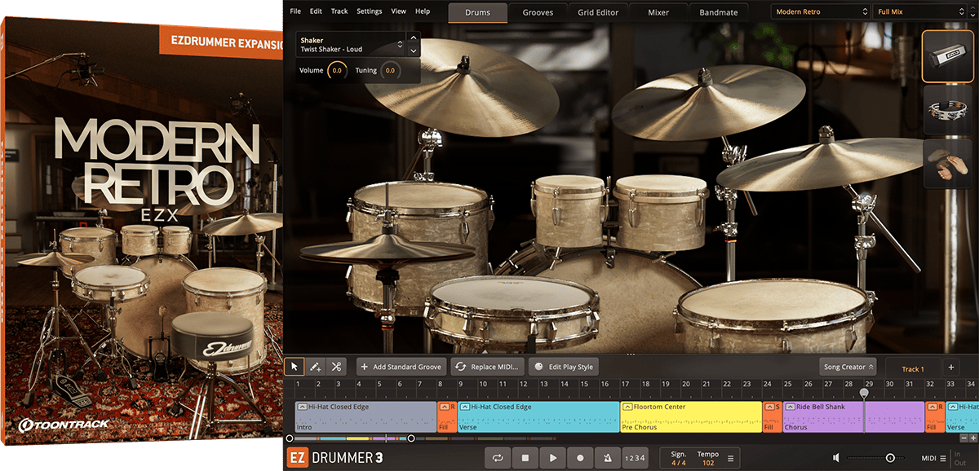This screenshot has height=471, width=979.
Task: Open the tempo and signature list menu
Action: pyautogui.click(x=730, y=458)
